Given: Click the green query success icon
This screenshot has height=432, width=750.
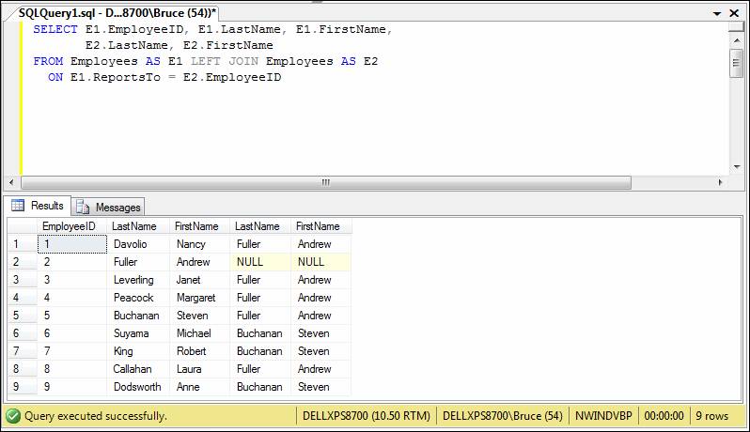Looking at the screenshot, I should point(13,415).
